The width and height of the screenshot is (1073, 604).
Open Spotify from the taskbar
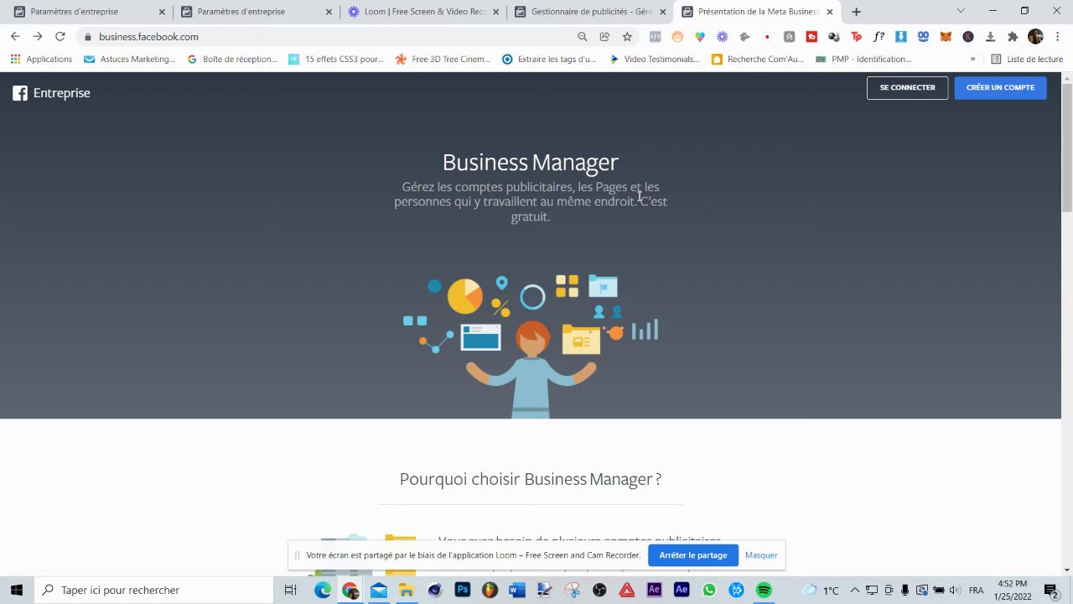coord(764,590)
